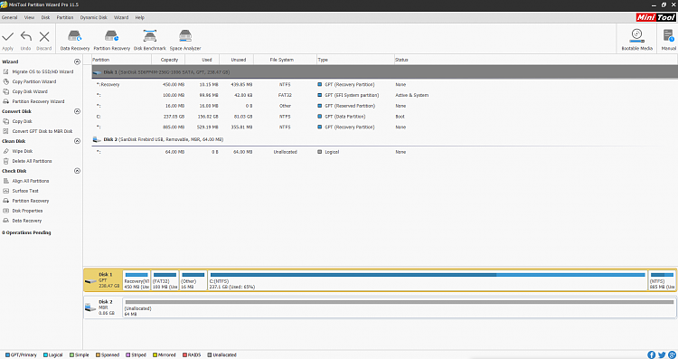678x359 pixels.
Task: Select the 885.00 MB Recovery Partition row
Action: (385, 128)
